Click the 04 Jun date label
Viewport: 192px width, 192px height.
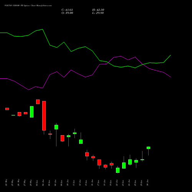pos(43,183)
